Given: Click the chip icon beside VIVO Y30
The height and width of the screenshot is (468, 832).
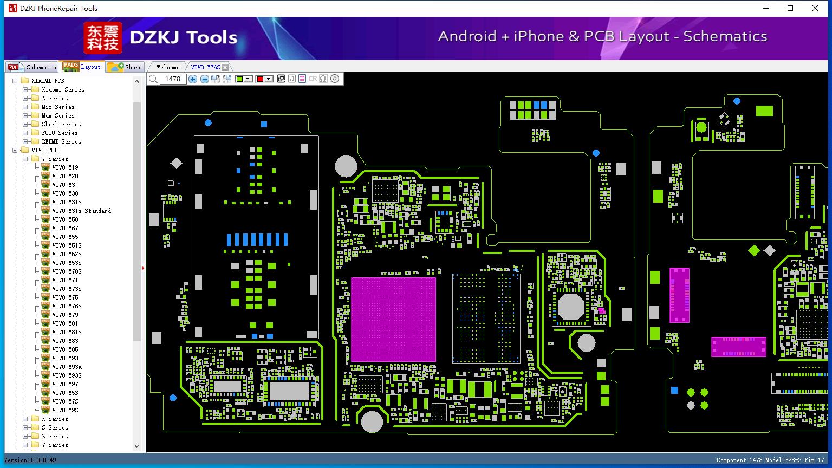Looking at the screenshot, I should click(45, 193).
